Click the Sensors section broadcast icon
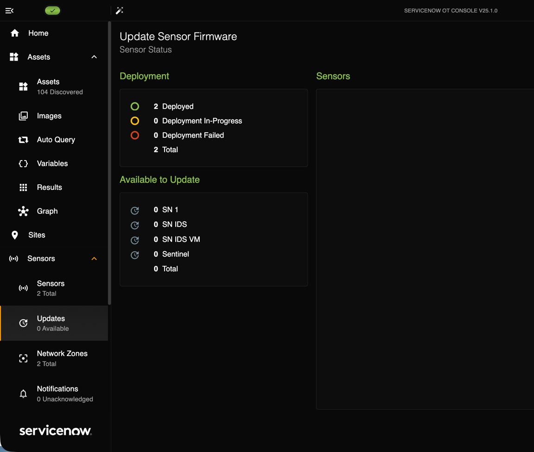Screen dimensions: 534x452 (x=13, y=259)
